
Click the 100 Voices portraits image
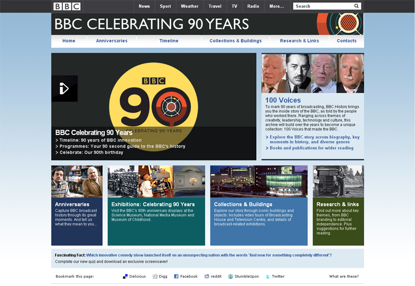tap(313, 73)
